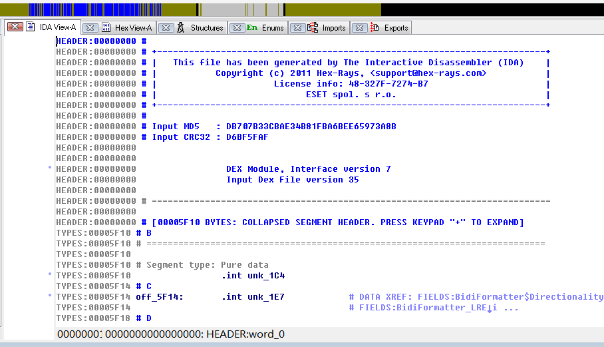The image size is (604, 347).
Task: Click the gutter dot beside .int unk_1C4
Action: point(50,274)
